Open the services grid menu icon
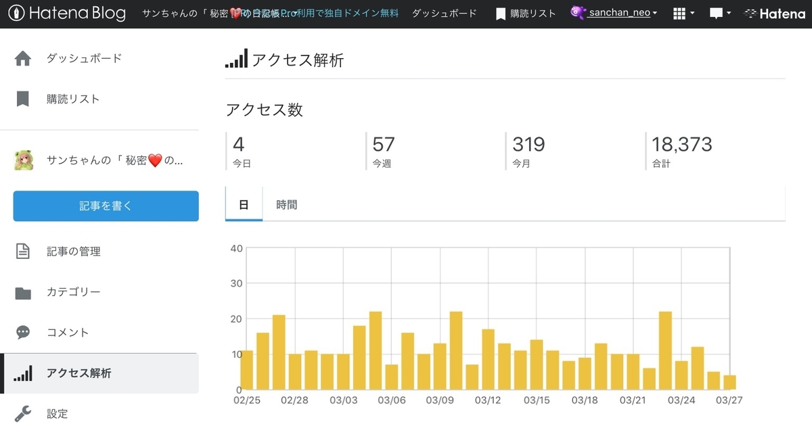 (x=684, y=14)
